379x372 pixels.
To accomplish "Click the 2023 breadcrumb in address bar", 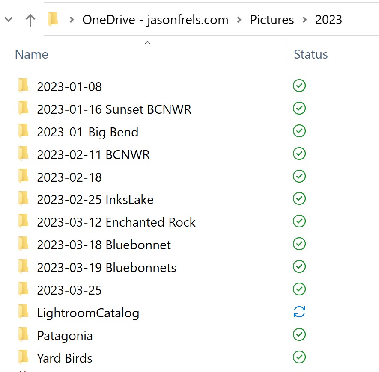I will (x=328, y=20).
